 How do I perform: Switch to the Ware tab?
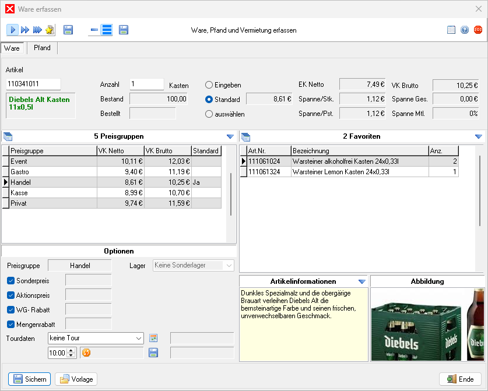(12, 48)
